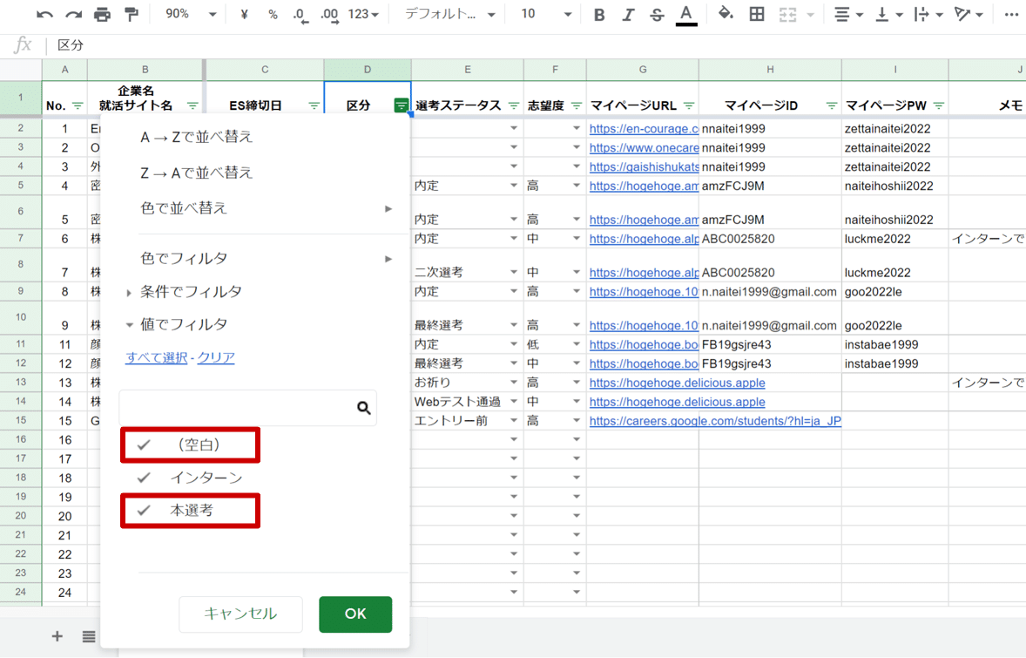The width and height of the screenshot is (1026, 658).
Task: Open the zoom 90% dropdown
Action: [x=191, y=14]
